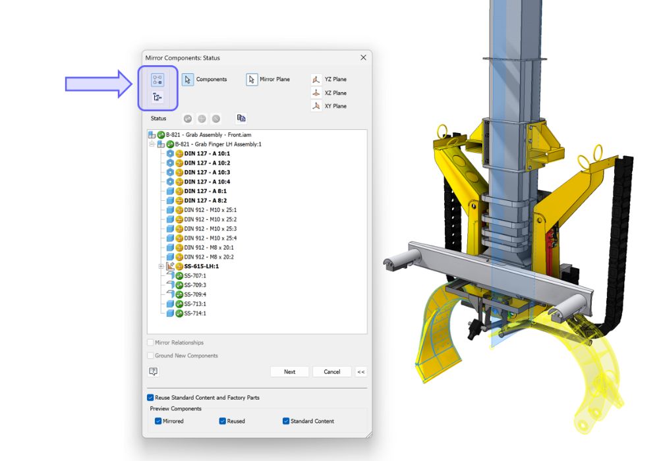Click the Cancel button
659x461 pixels.
(x=331, y=371)
